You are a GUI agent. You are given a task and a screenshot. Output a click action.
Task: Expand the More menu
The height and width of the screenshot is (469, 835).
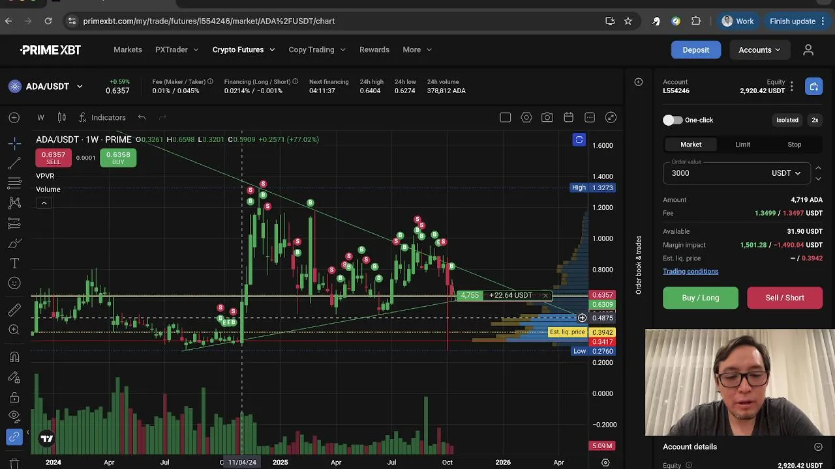(x=417, y=50)
